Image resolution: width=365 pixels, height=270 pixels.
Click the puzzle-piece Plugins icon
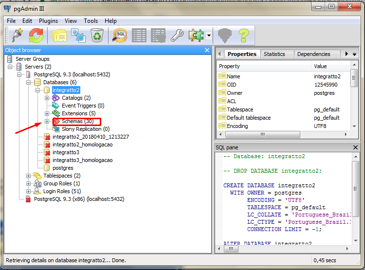[196, 35]
